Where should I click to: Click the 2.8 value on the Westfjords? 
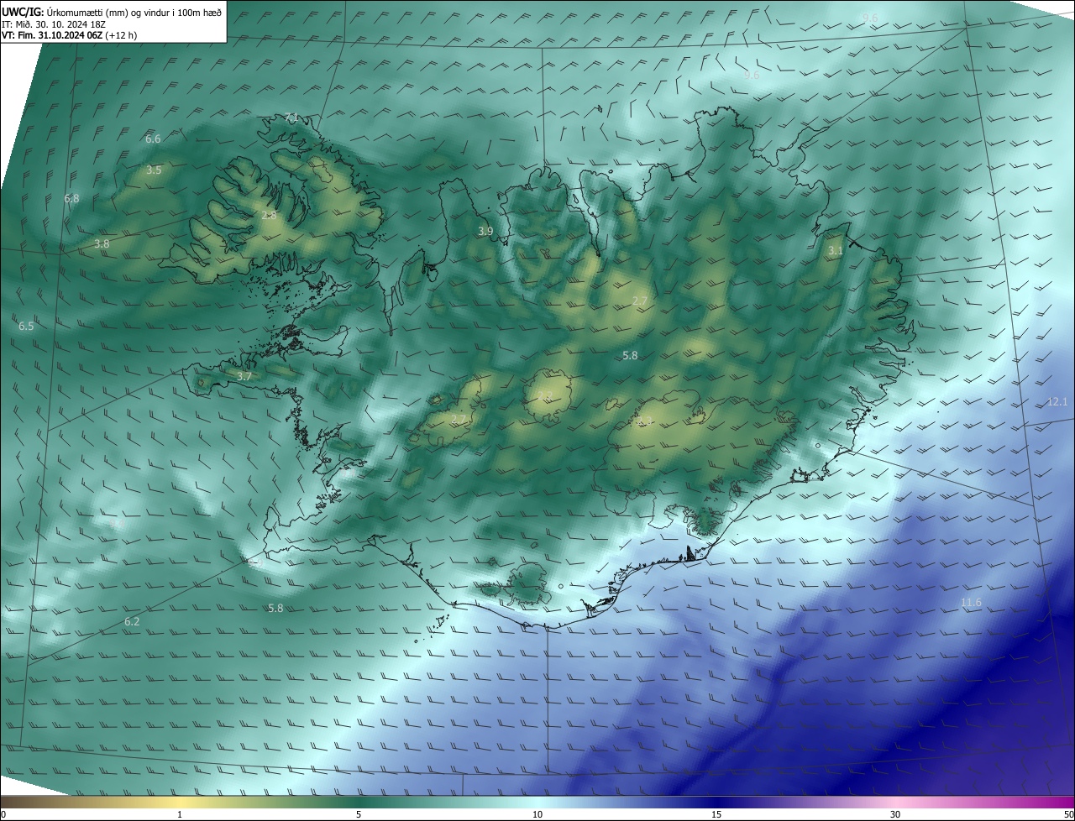click(x=269, y=216)
